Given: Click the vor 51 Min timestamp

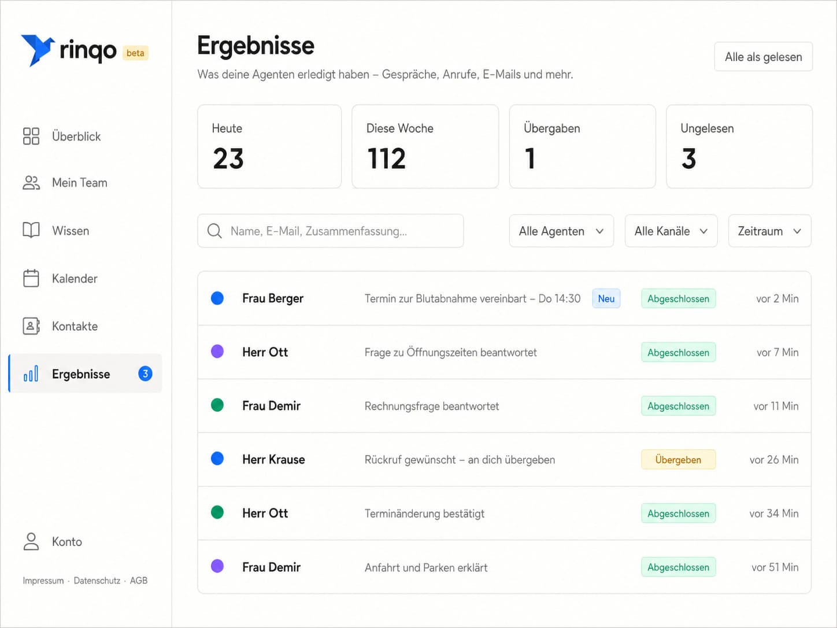Looking at the screenshot, I should coord(775,567).
